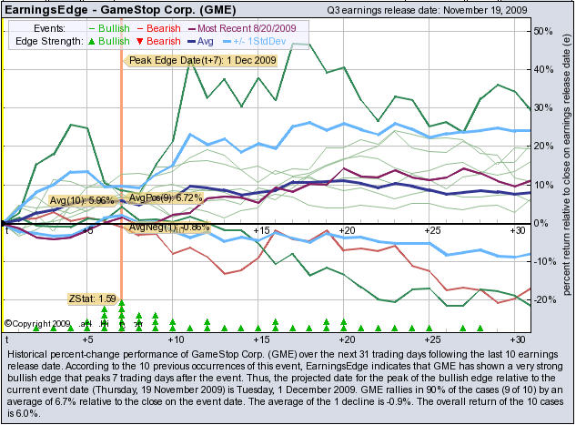This screenshot has height=425, width=576.
Task: Click the AvgNeg(1): -0.86% label
Action: point(169,227)
